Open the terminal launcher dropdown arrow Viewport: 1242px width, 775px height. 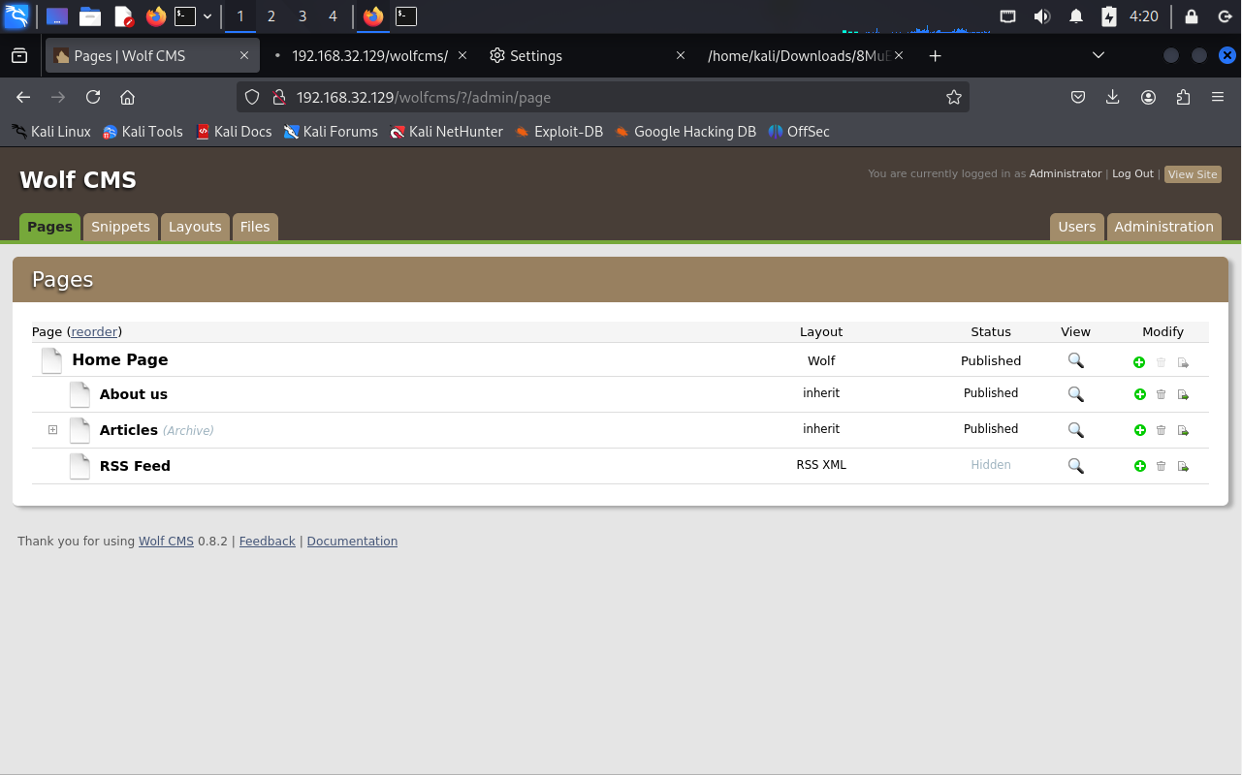(207, 16)
